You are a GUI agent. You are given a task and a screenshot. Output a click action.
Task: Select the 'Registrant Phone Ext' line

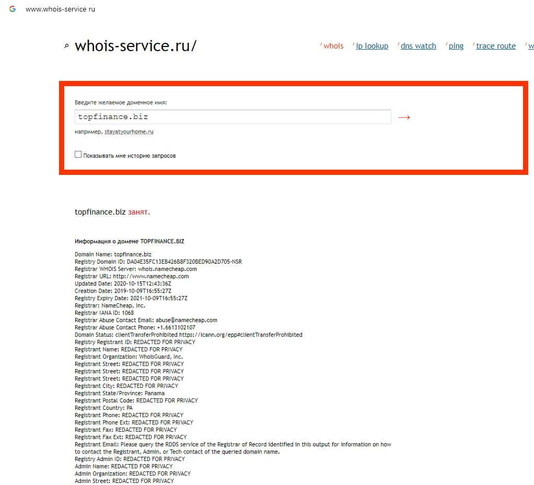134,423
